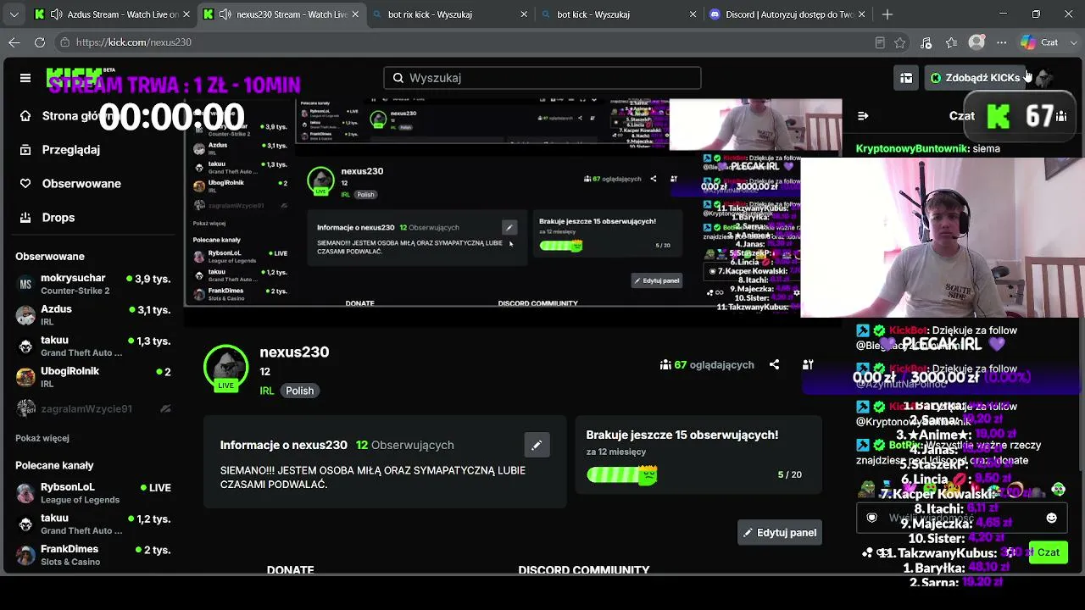This screenshot has height=610, width=1085.
Task: Open reader view icon in address bar
Action: pyautogui.click(x=880, y=42)
